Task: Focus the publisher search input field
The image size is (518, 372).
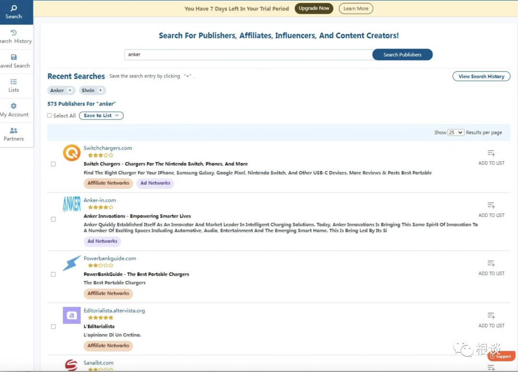Action: coord(248,55)
